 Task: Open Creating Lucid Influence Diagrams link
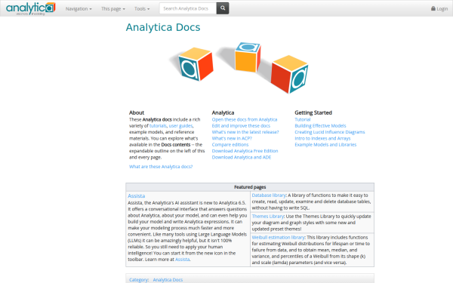[330, 132]
